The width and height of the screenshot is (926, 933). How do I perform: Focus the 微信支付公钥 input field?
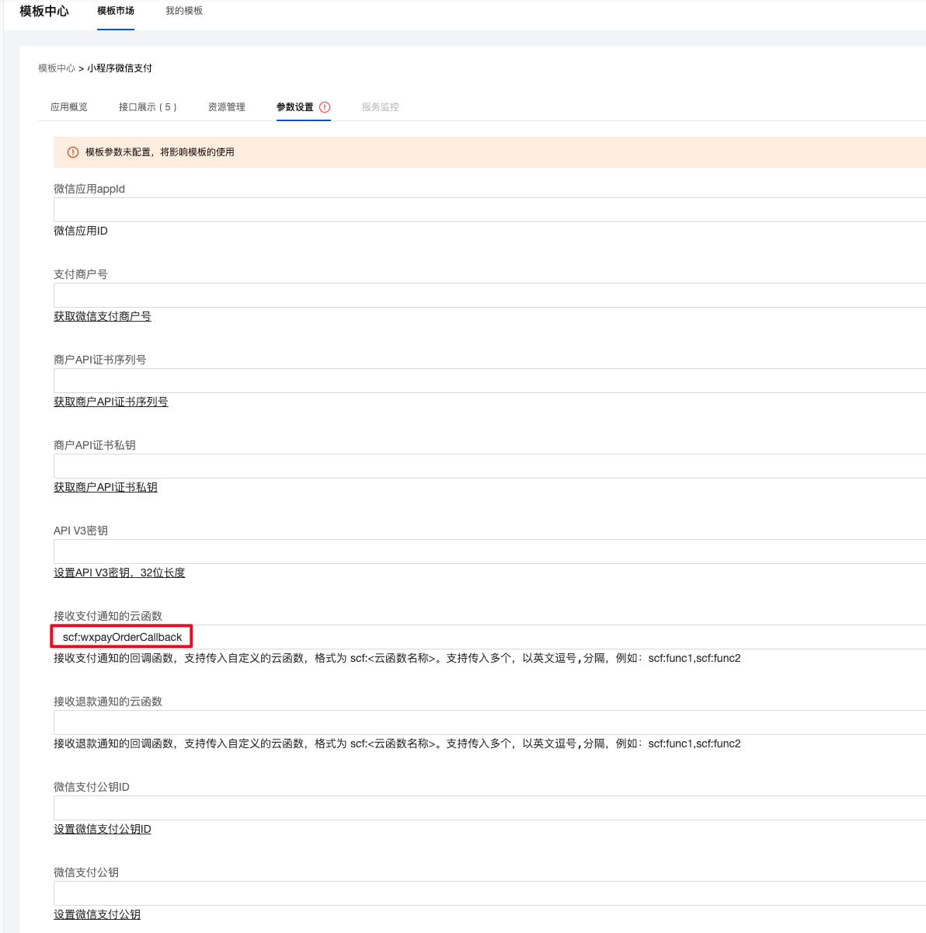pos(489,893)
